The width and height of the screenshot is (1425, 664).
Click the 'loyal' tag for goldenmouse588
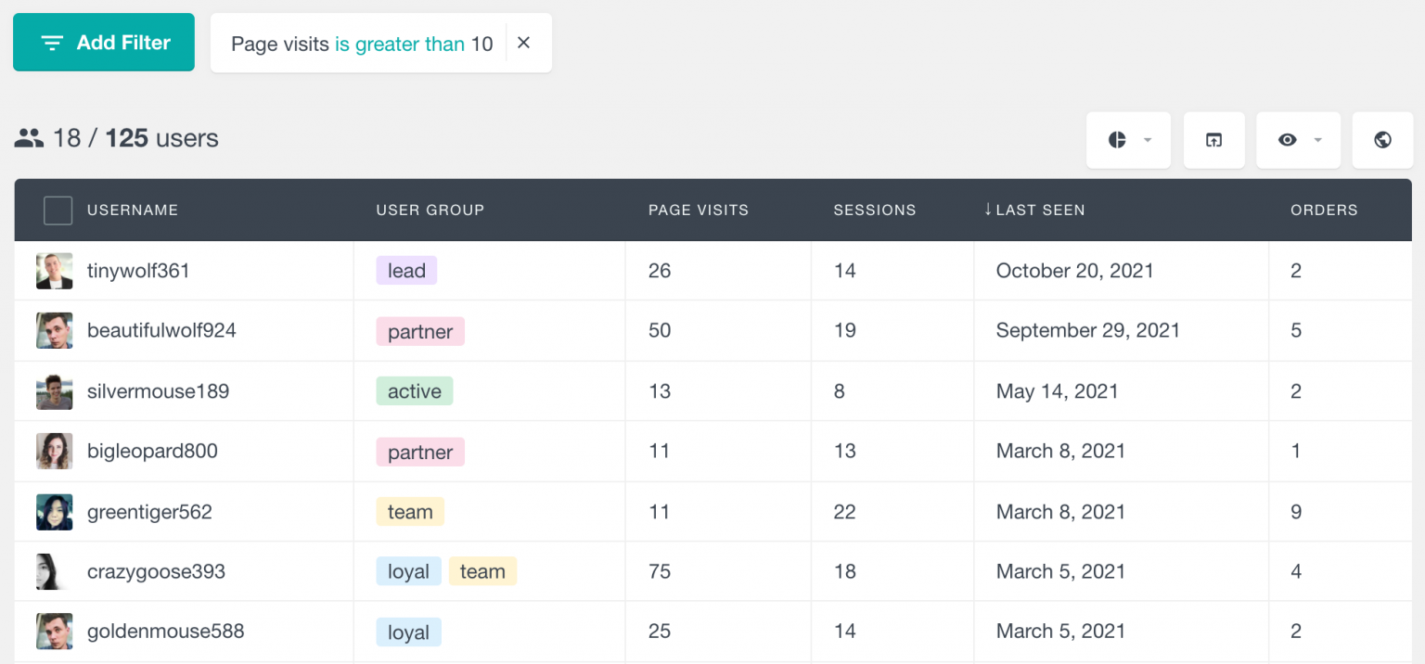coord(408,631)
